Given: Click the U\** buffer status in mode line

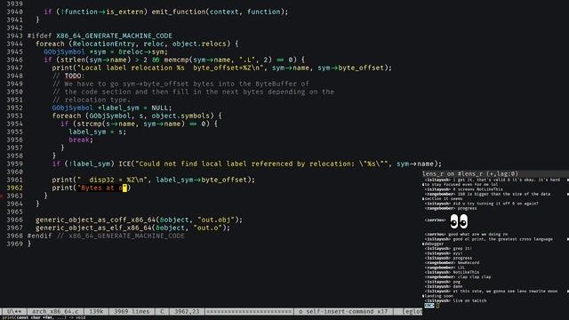Looking at the screenshot, I should (x=14, y=311).
